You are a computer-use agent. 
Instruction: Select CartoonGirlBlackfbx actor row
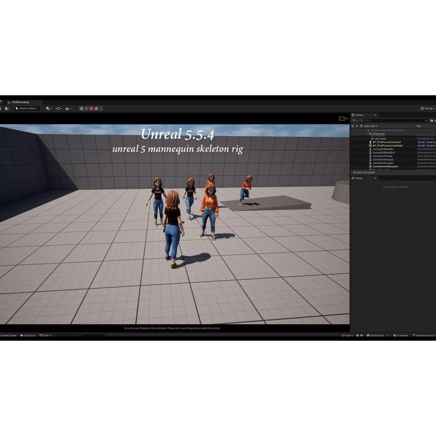point(393,149)
